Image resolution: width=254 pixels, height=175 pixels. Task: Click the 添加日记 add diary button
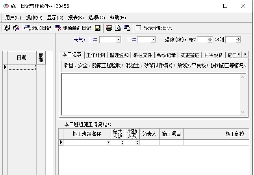click(x=38, y=28)
